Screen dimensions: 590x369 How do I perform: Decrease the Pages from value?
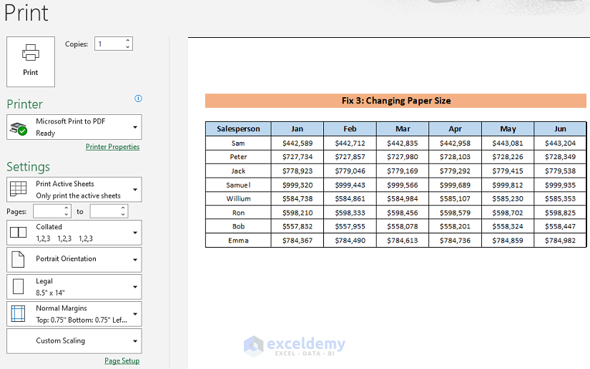coord(67,215)
